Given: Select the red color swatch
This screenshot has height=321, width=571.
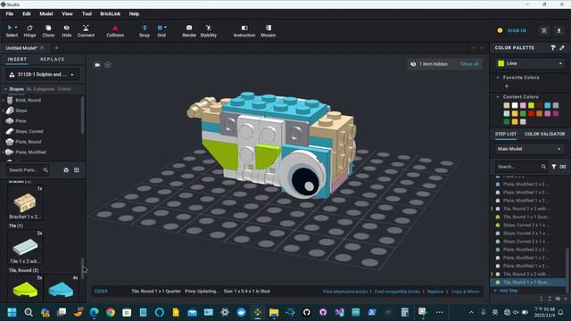Looking at the screenshot, I should (x=531, y=113).
